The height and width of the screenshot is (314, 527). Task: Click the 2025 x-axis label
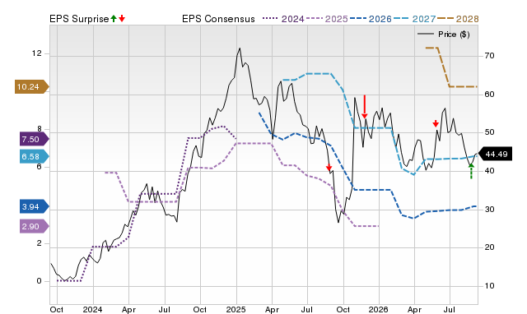(236, 309)
